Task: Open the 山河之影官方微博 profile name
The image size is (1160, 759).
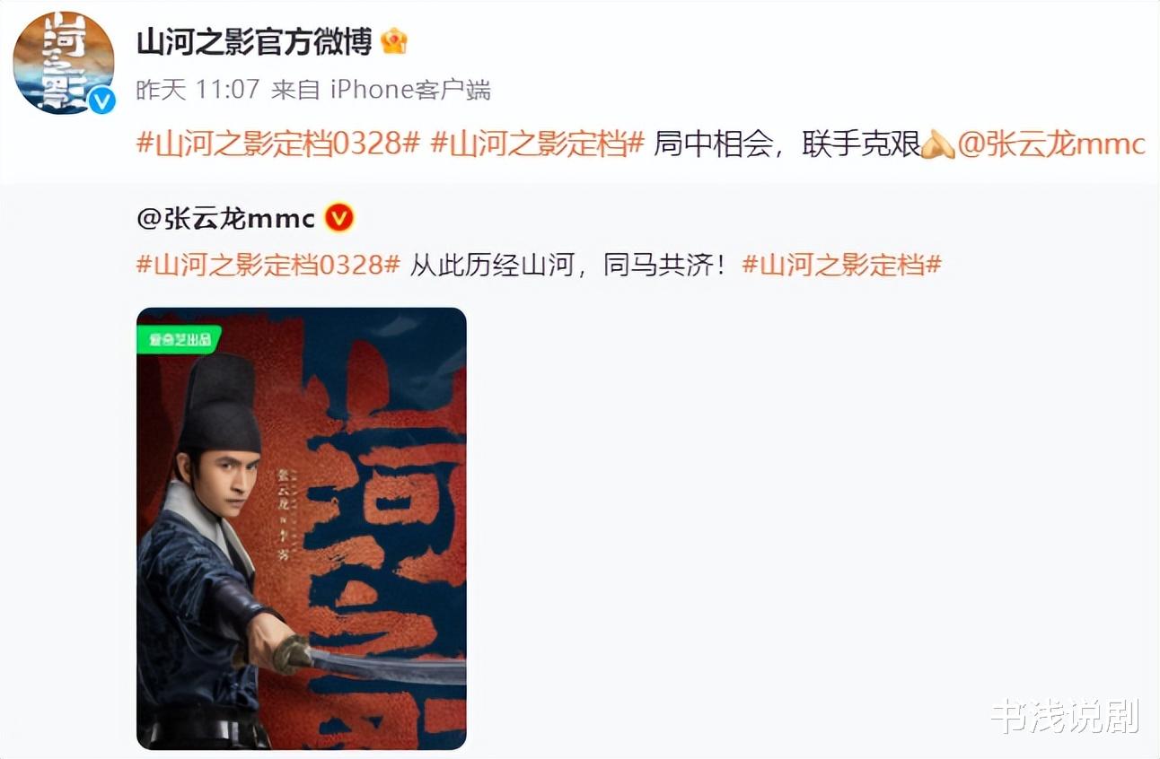Action: [255, 41]
